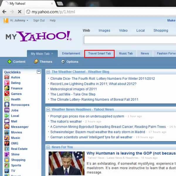The height and width of the screenshot is (176, 176).
Task: Click the Options gear icon
Action: click(x=63, y=62)
